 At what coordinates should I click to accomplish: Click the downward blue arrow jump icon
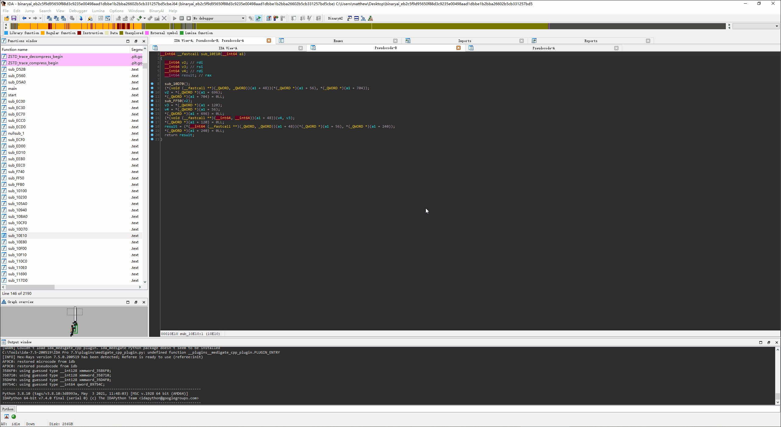coord(81,18)
